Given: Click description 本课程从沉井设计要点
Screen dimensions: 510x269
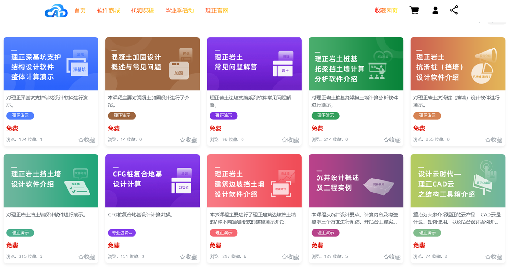Looking at the screenshot, I should pos(354,218).
